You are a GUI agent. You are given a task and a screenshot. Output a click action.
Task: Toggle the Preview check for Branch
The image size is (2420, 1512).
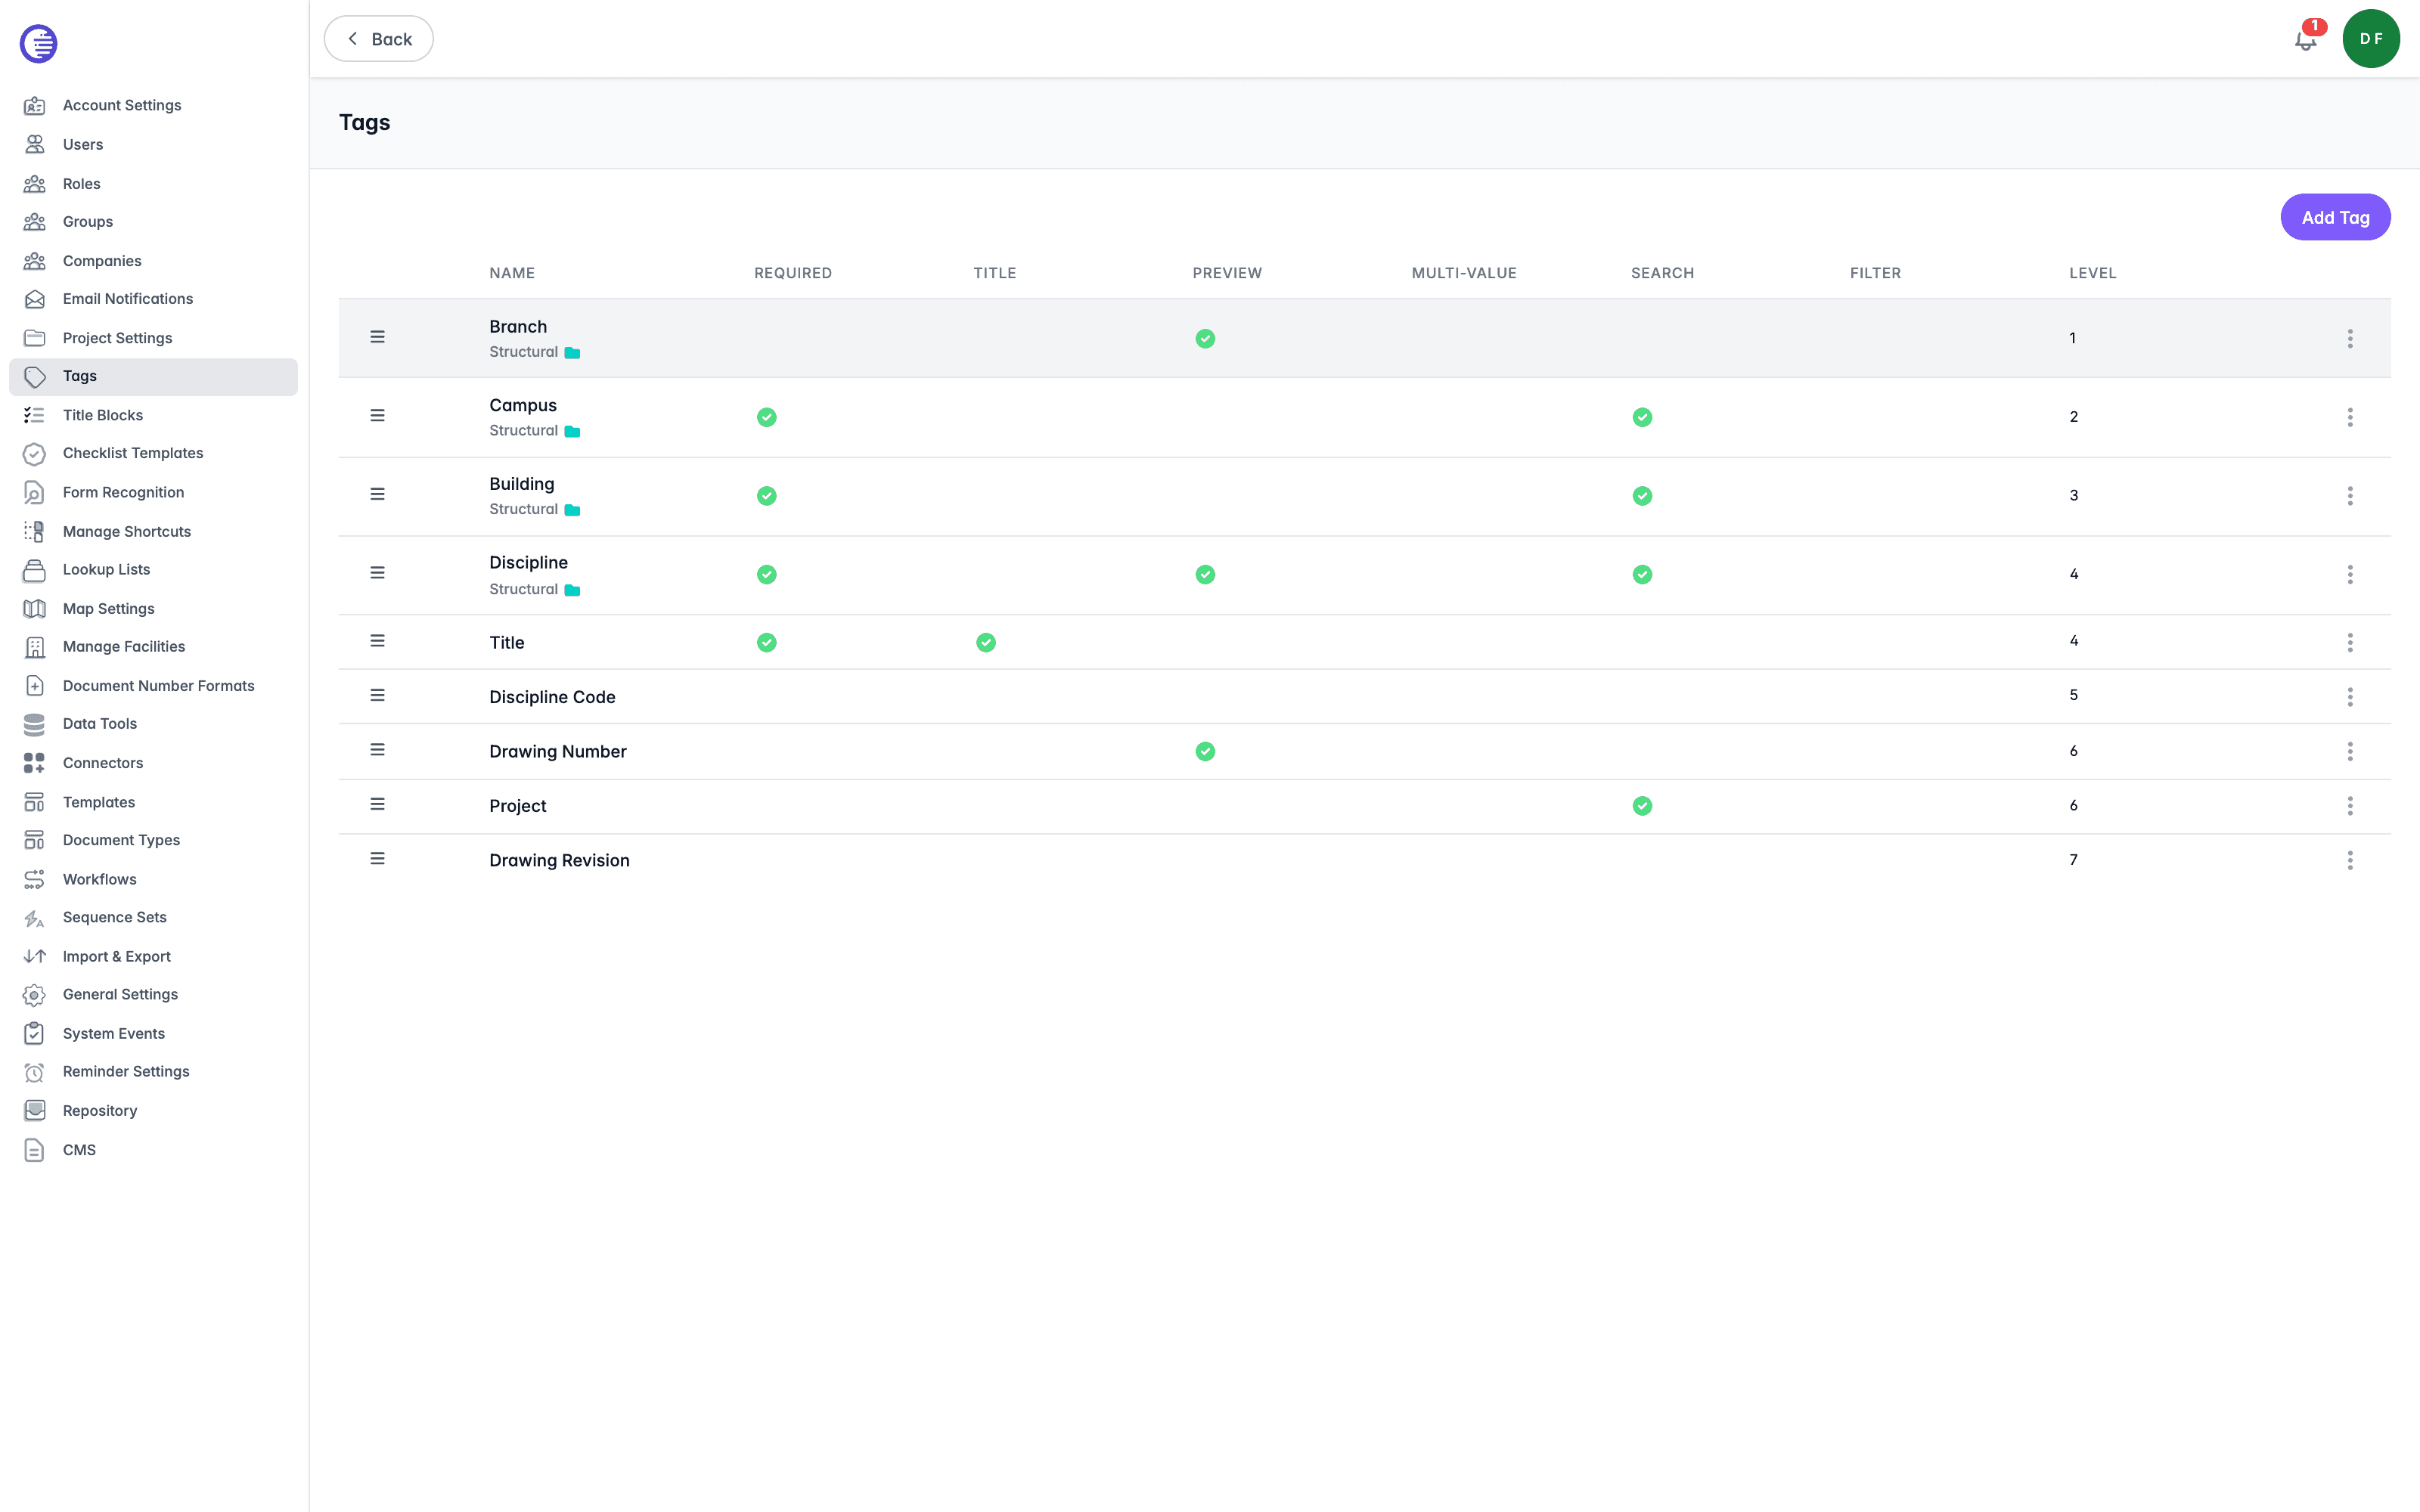[1205, 339]
